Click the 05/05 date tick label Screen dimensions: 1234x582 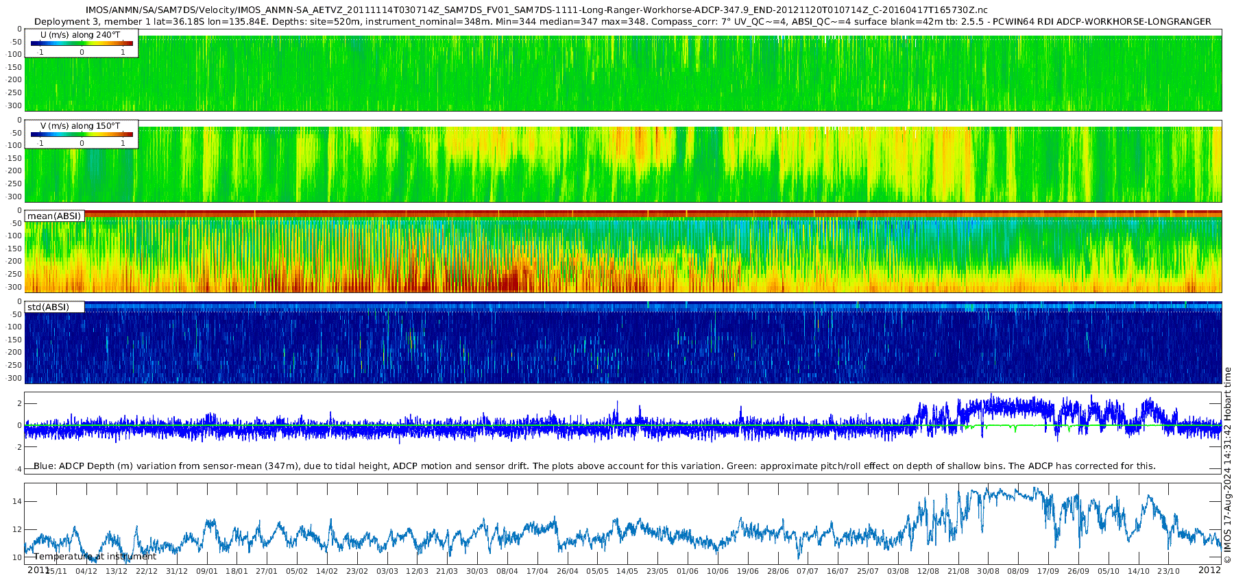597,571
